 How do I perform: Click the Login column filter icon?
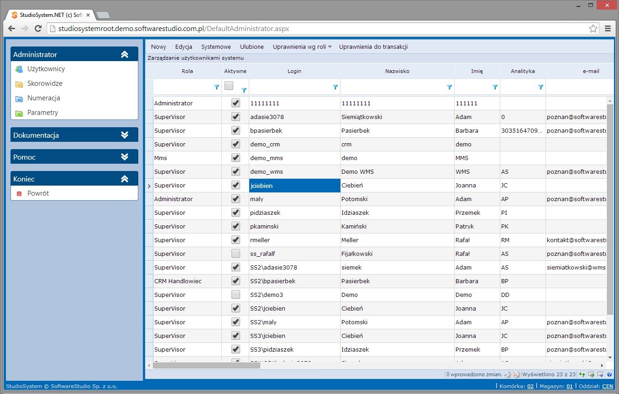coord(335,87)
